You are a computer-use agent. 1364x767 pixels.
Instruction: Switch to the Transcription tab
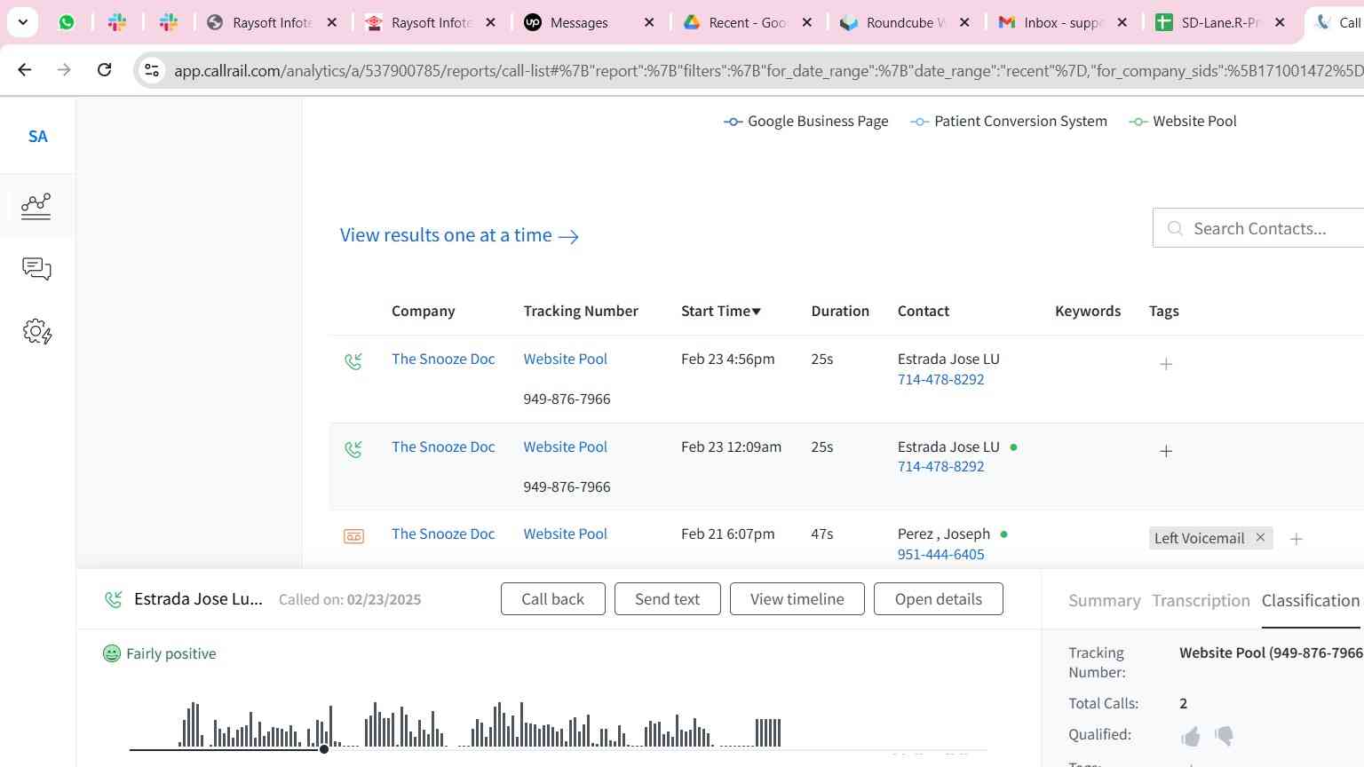[x=1201, y=601]
